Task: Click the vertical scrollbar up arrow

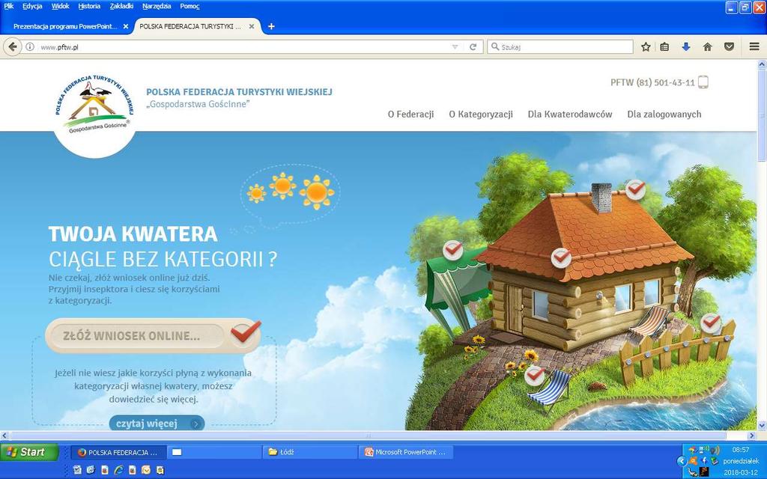Action: 762,64
